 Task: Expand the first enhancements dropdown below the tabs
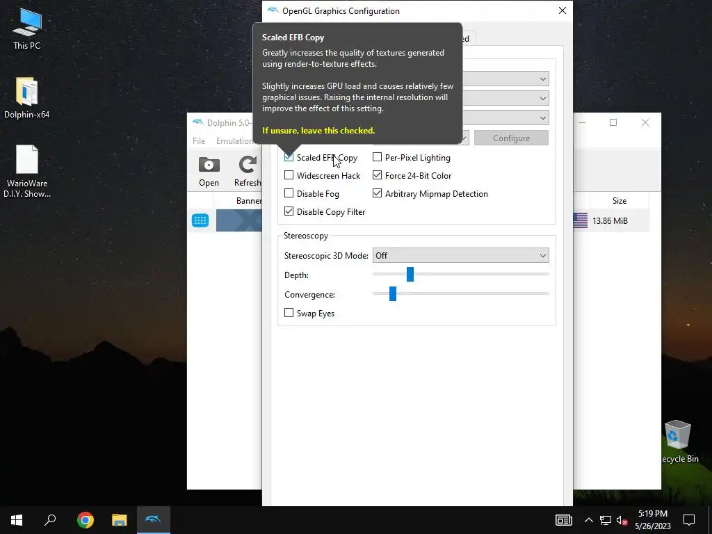point(542,79)
